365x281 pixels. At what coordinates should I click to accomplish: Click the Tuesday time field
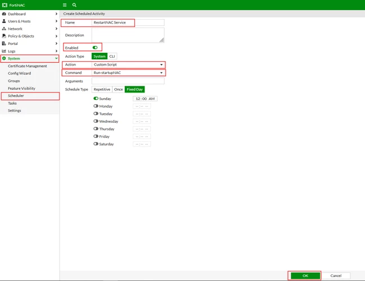click(x=142, y=114)
